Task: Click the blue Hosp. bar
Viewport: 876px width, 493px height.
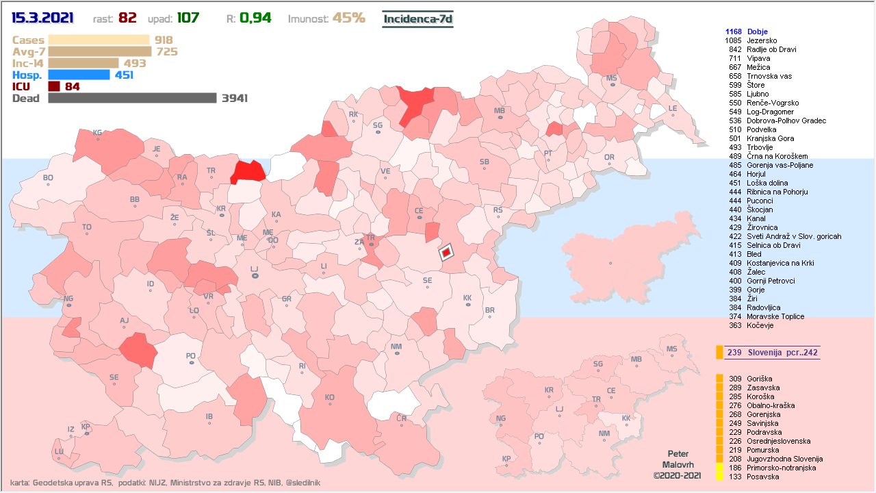Action: click(79, 75)
